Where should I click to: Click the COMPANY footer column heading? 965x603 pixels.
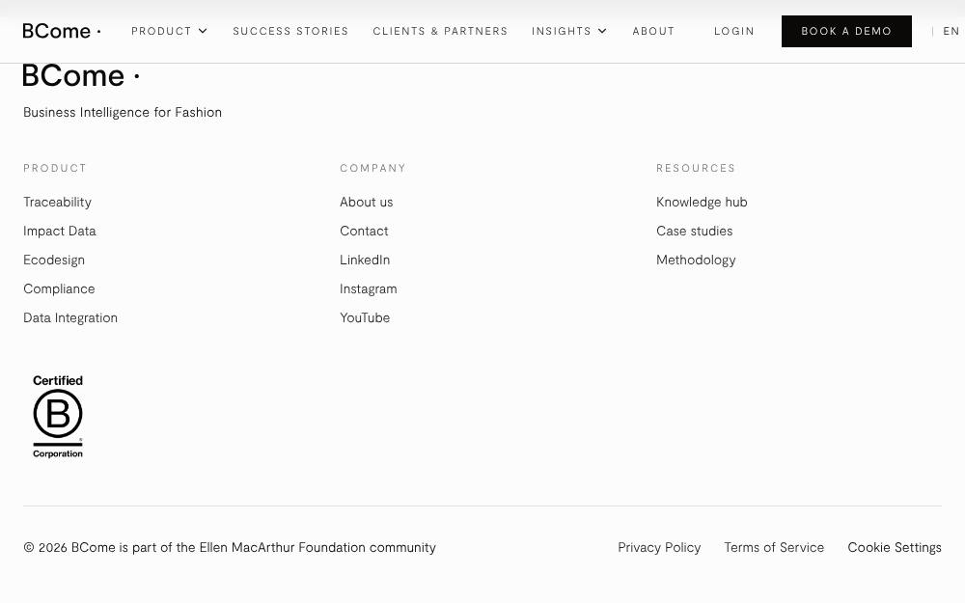(372, 168)
